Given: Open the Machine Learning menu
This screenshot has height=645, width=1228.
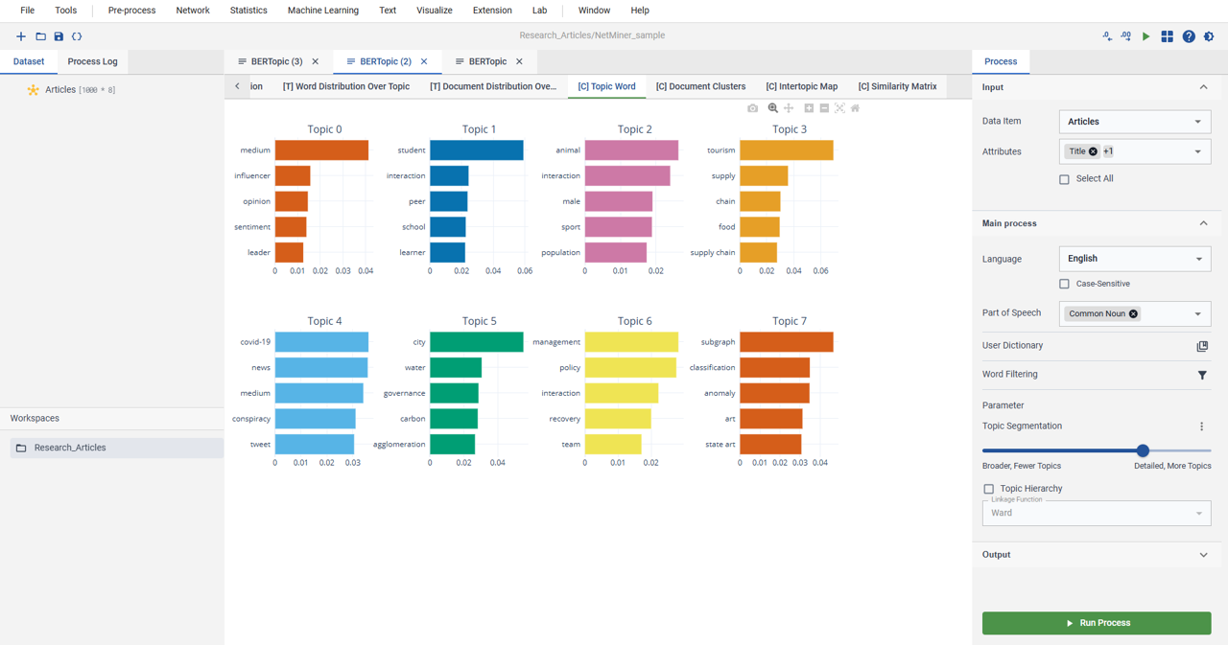Looking at the screenshot, I should tap(323, 11).
